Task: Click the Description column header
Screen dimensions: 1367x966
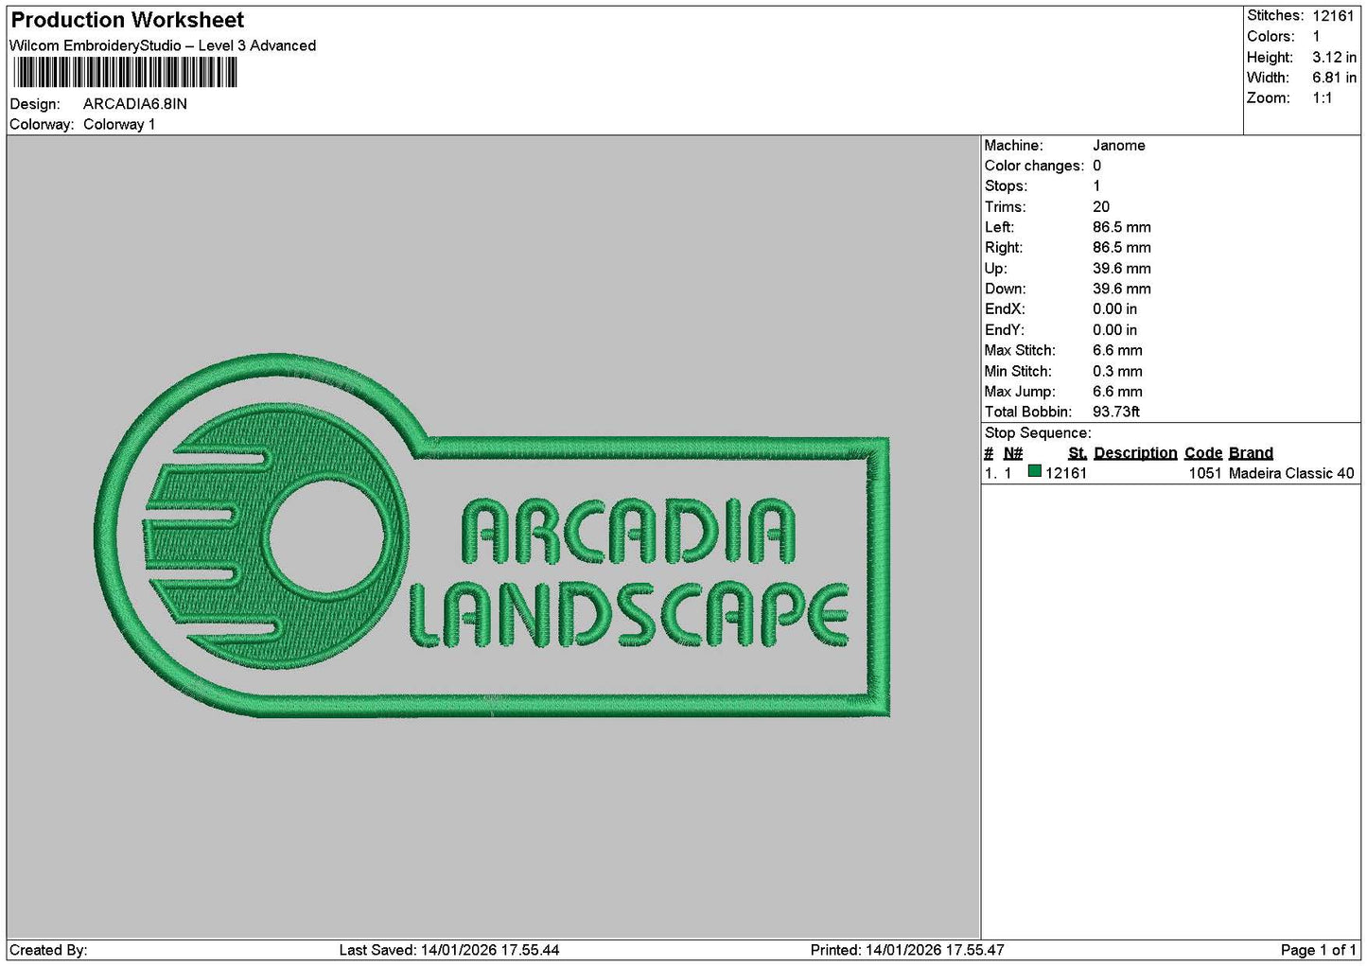Action: pos(1135,453)
